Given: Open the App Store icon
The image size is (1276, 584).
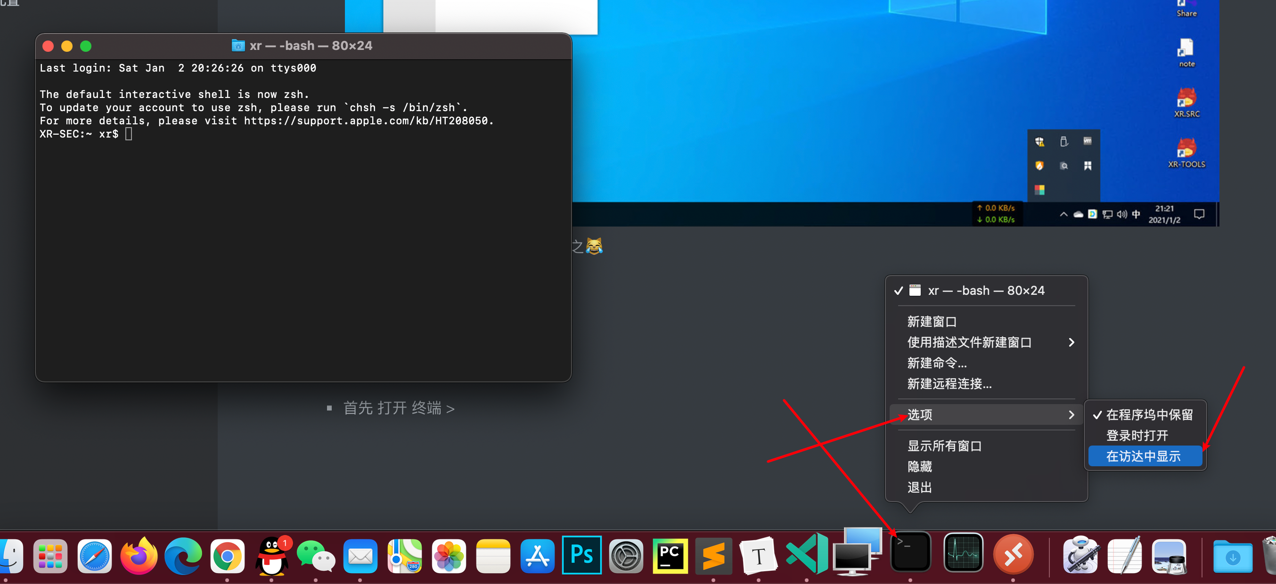Looking at the screenshot, I should coord(538,556).
